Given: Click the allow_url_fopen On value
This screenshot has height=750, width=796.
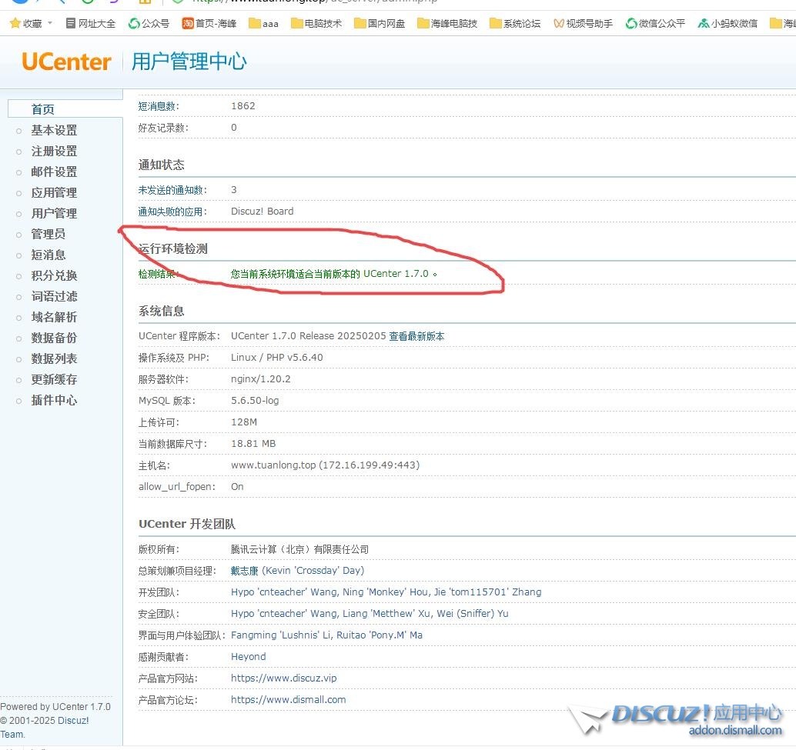Looking at the screenshot, I should tap(237, 487).
